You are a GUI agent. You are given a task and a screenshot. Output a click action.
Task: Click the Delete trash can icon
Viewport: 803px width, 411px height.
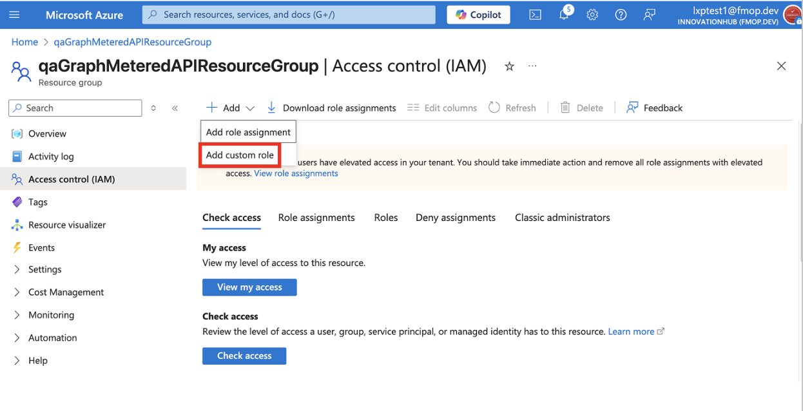coord(565,108)
